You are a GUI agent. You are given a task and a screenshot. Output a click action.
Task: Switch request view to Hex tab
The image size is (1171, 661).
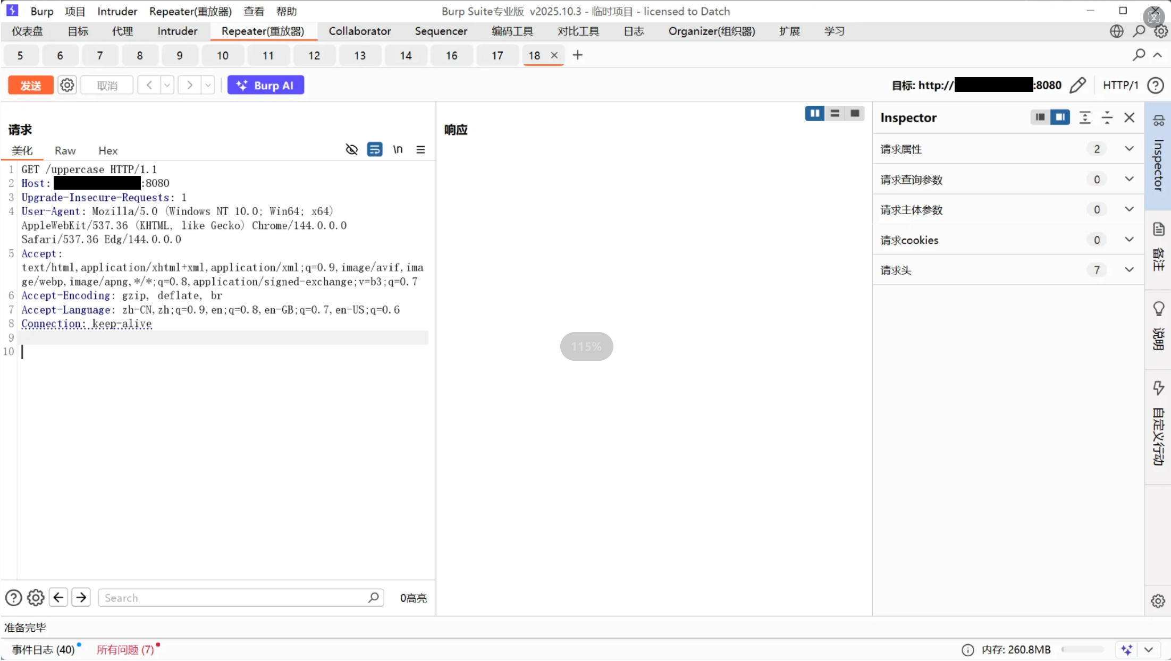pos(108,150)
